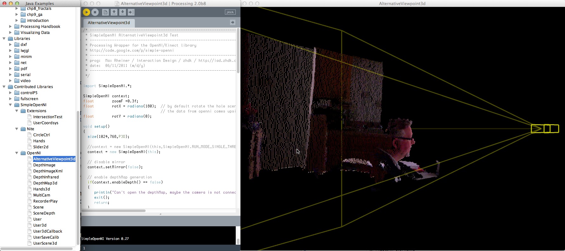Expand the Processing Handbook folder
The image size is (565, 251).
pos(10,27)
